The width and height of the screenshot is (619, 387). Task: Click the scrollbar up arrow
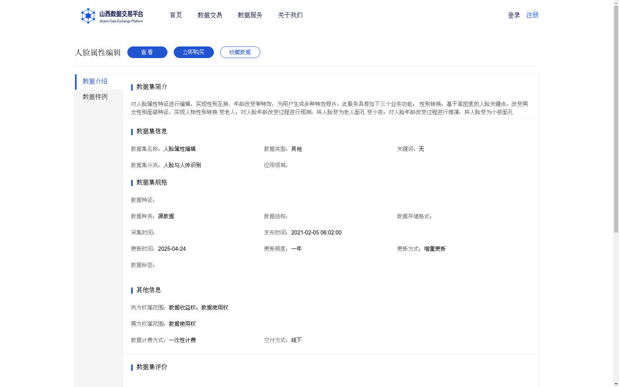616,2
